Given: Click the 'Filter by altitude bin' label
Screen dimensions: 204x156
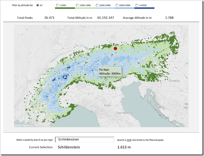Looking at the screenshot, I should [x=22, y=5].
